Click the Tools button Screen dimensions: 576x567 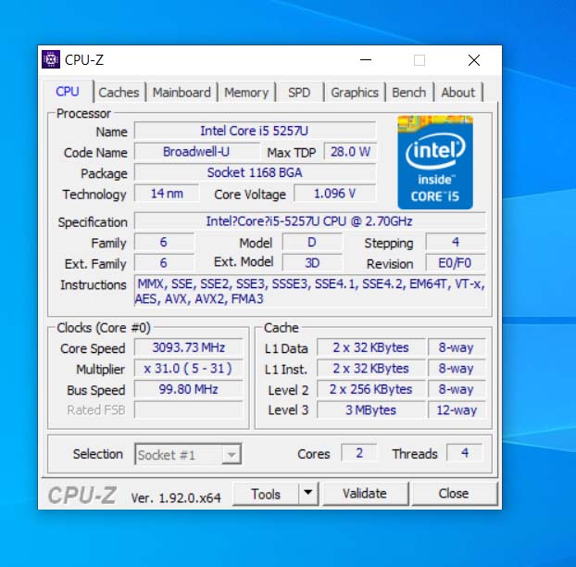pos(266,494)
